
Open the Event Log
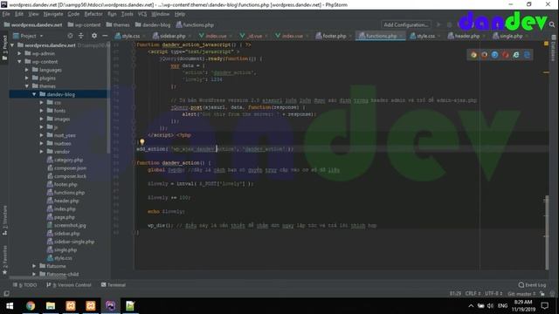click(x=532, y=285)
